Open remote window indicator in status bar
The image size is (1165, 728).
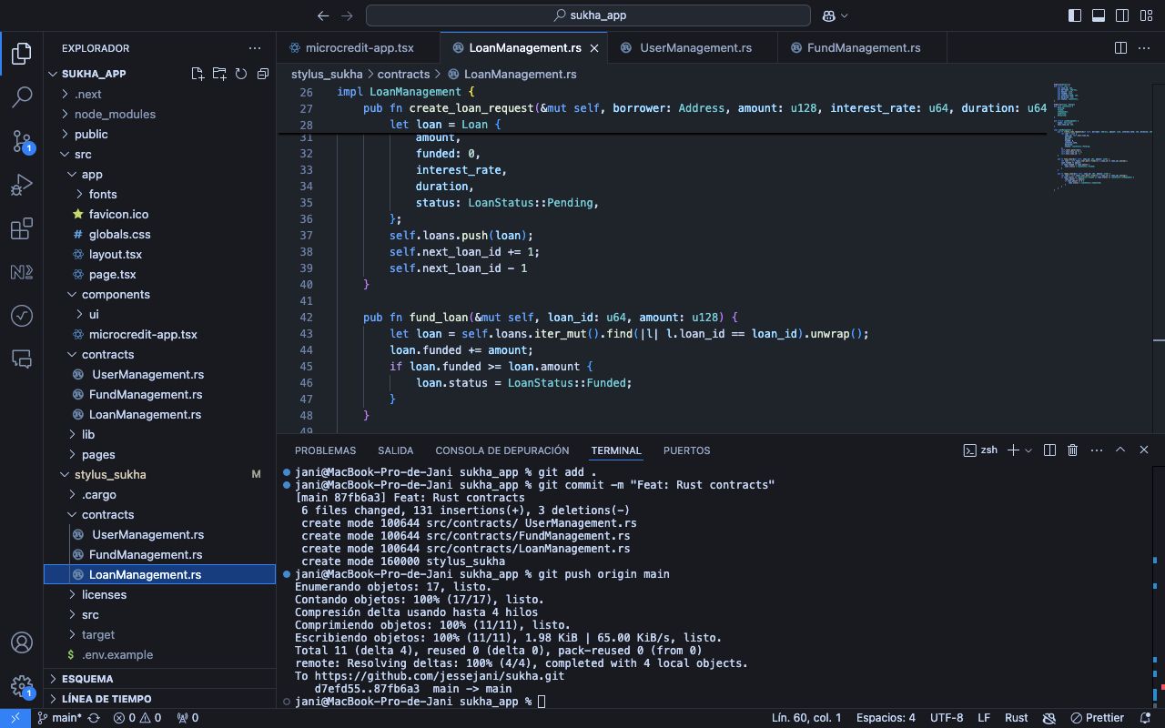pyautogui.click(x=15, y=717)
